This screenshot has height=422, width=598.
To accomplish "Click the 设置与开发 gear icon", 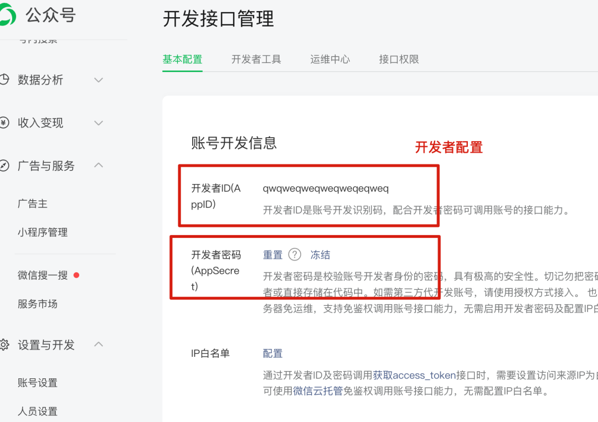I will point(4,345).
